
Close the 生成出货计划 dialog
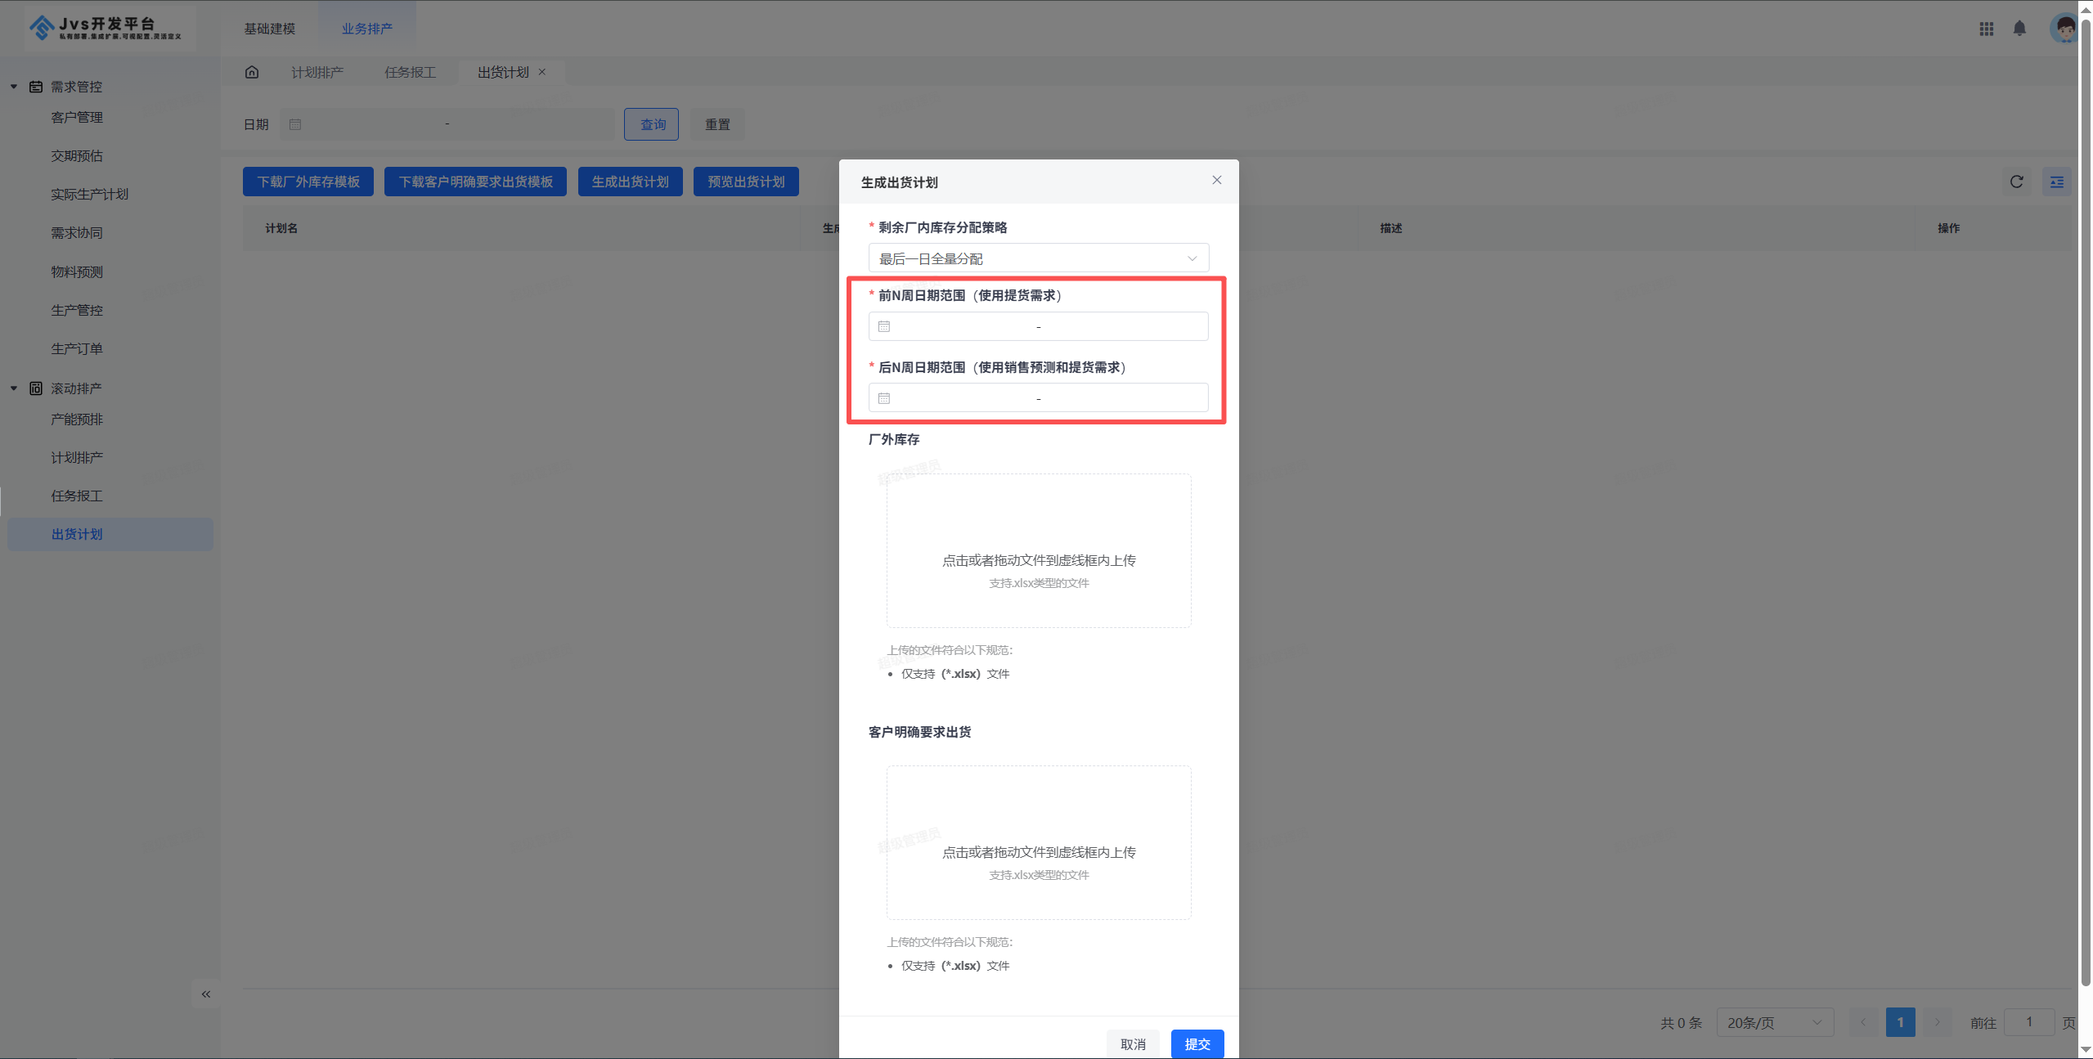(x=1216, y=181)
